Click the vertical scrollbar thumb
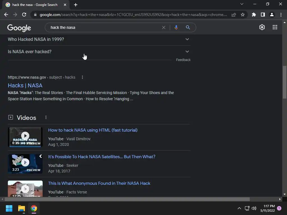Image resolution: width=287 pixels, height=215 pixels. [284, 82]
